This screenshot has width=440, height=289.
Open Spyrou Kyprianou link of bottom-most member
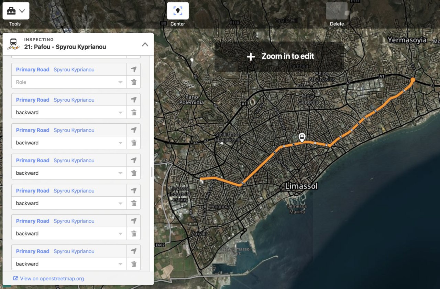tap(74, 251)
